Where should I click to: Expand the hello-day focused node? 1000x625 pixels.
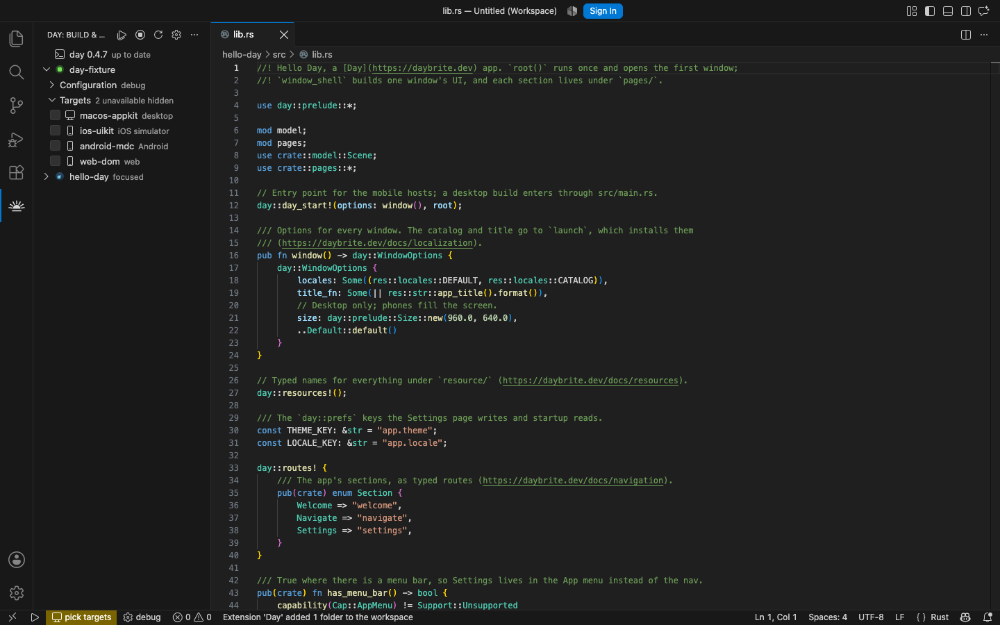pyautogui.click(x=47, y=176)
